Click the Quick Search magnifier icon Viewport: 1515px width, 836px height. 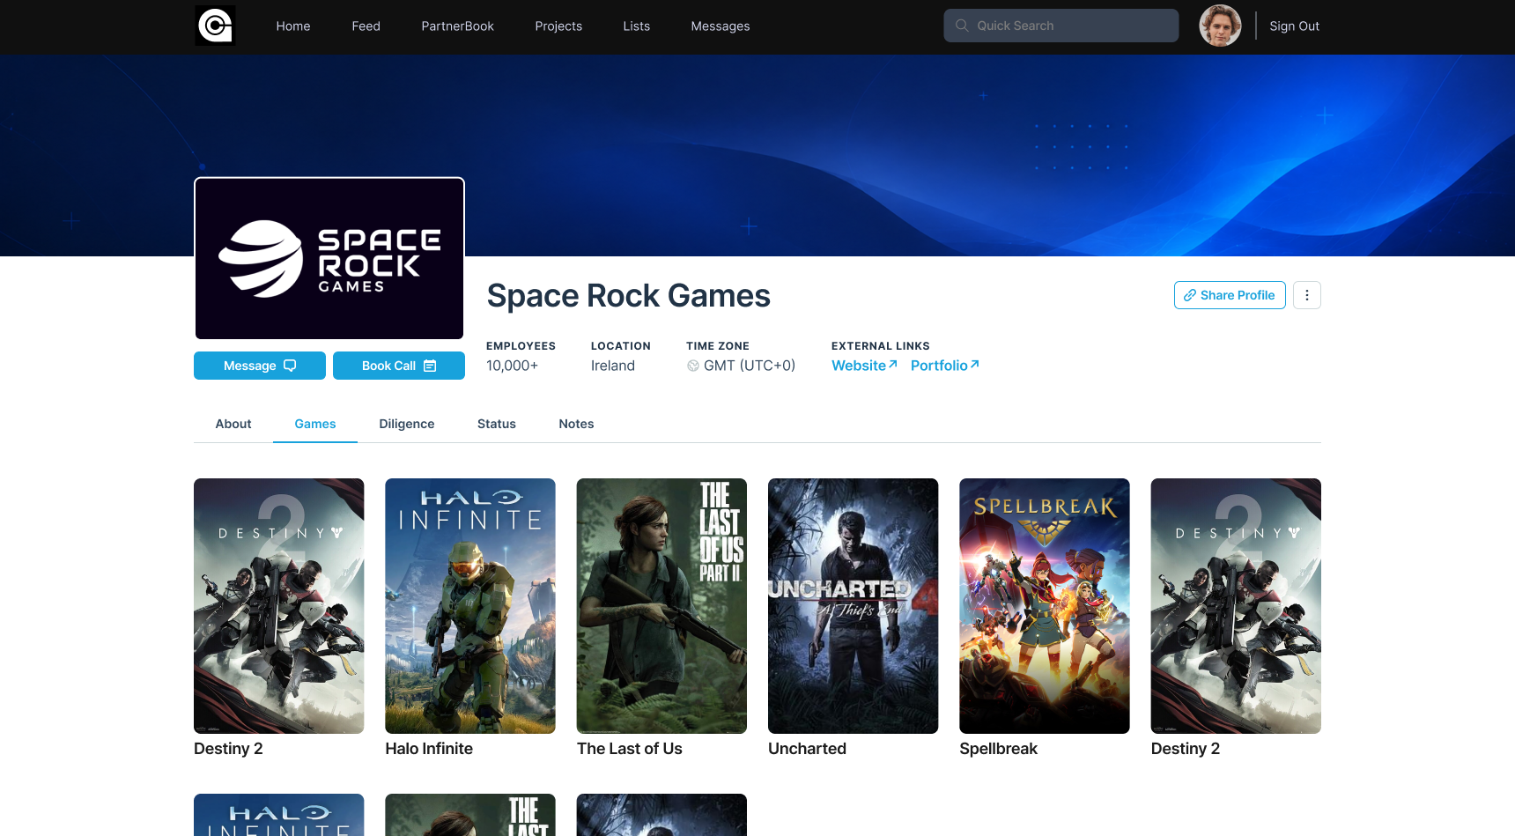pos(962,26)
